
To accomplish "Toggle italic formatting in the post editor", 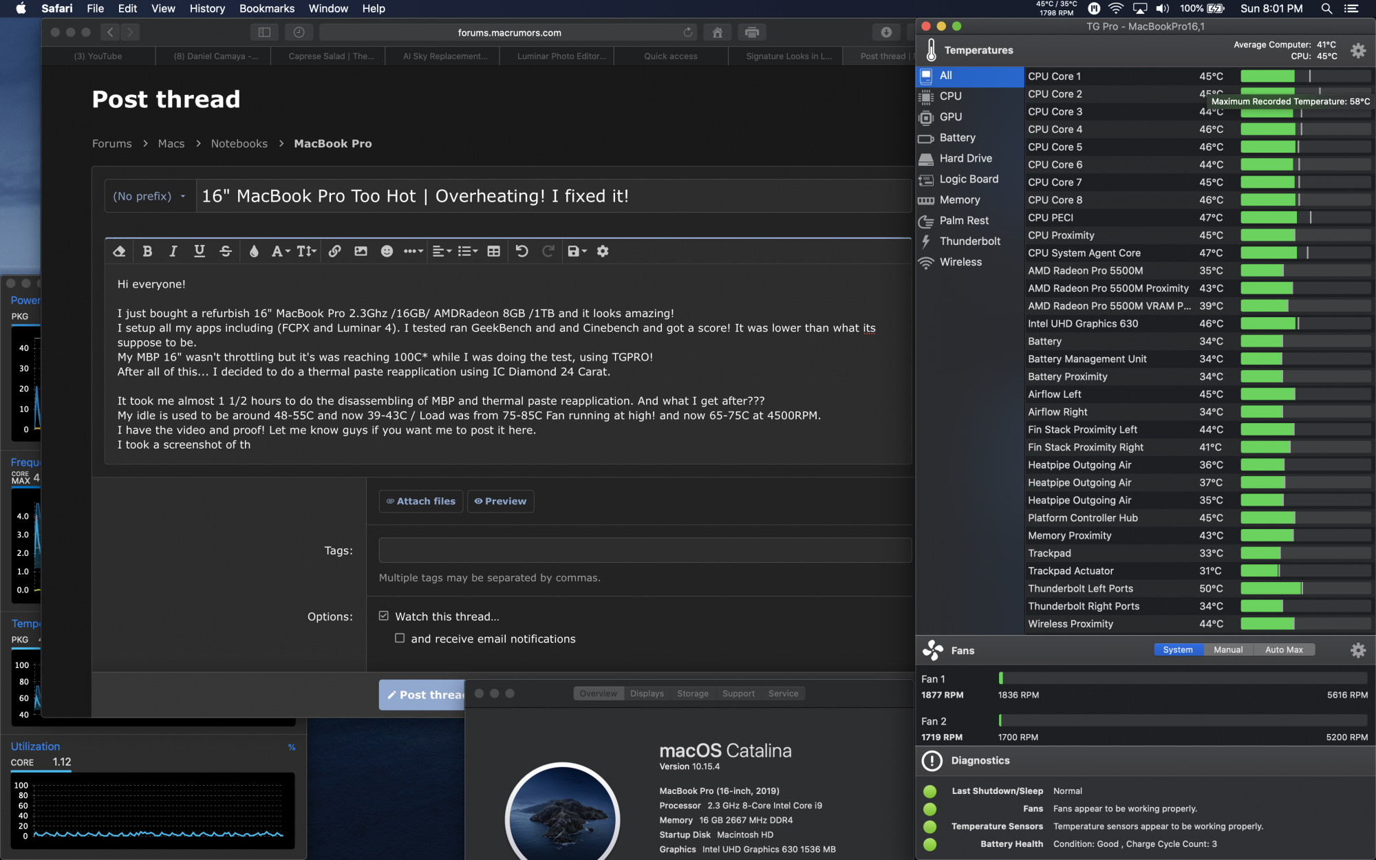I will pyautogui.click(x=173, y=251).
